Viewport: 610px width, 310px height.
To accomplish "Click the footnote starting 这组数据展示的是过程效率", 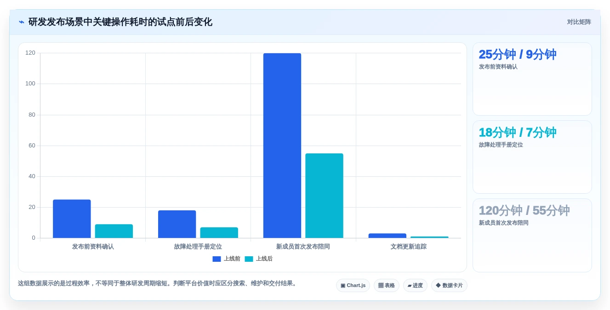I will (x=158, y=283).
